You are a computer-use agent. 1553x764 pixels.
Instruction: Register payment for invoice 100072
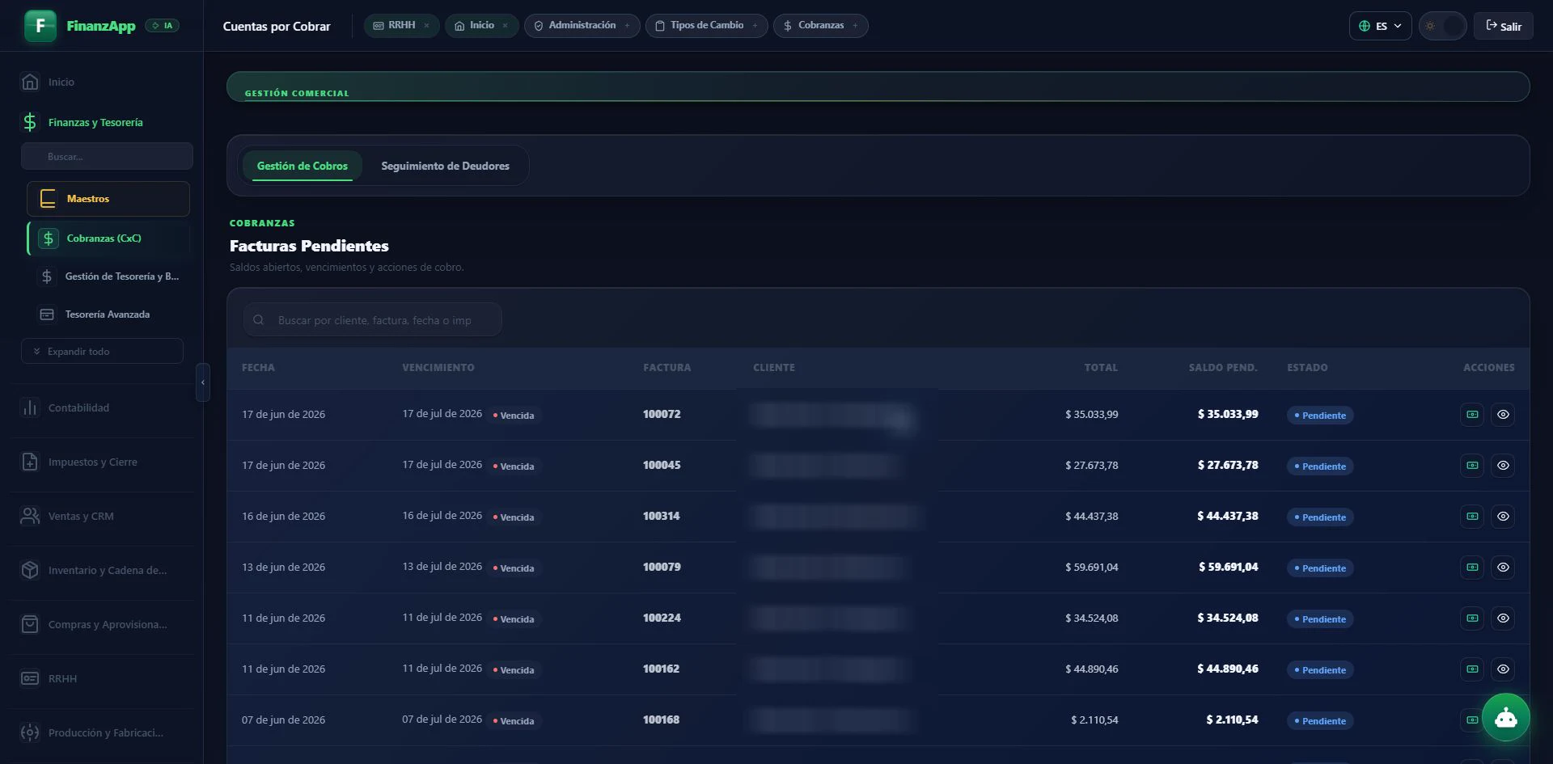1472,415
